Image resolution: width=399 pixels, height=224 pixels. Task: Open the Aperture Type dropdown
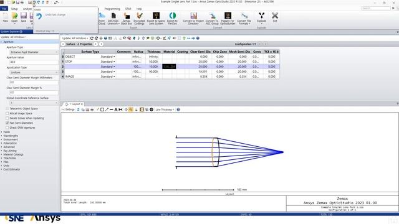[x=34, y=52]
